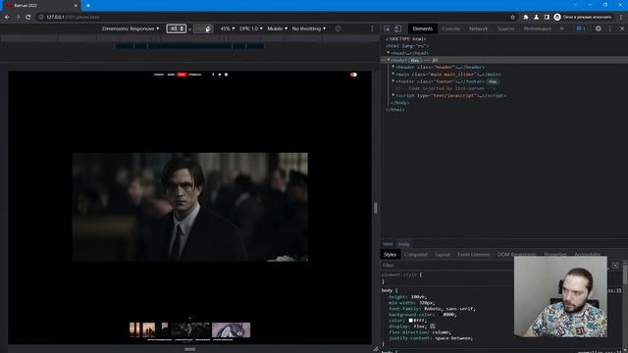Toggle computed styles sidebar icon
The height and width of the screenshot is (353, 628).
(x=615, y=266)
